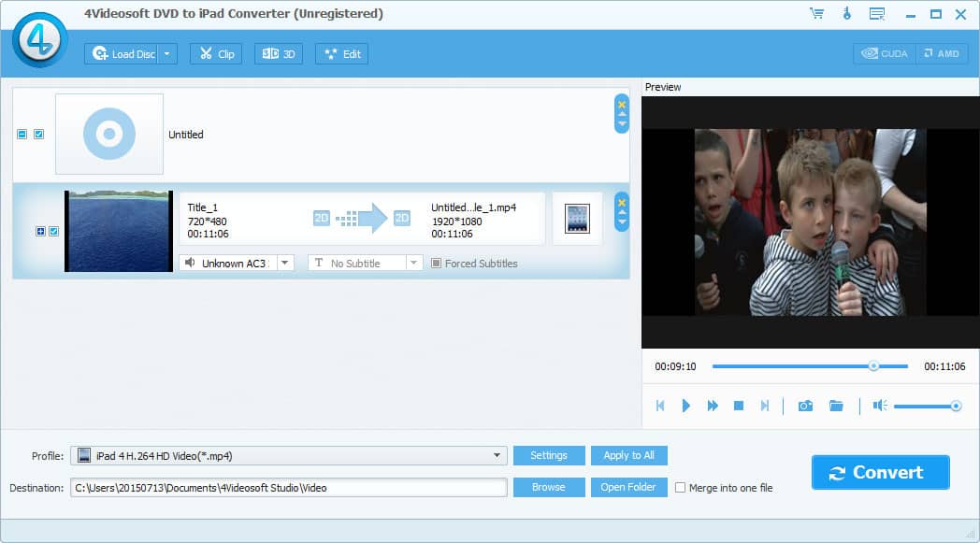Click the Apply to All button
Viewport: 980px width, 543px height.
(x=628, y=455)
